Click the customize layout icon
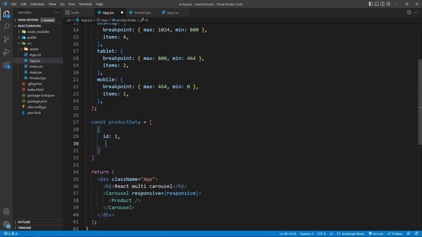This screenshot has width=422, height=237. pyautogui.click(x=388, y=4)
